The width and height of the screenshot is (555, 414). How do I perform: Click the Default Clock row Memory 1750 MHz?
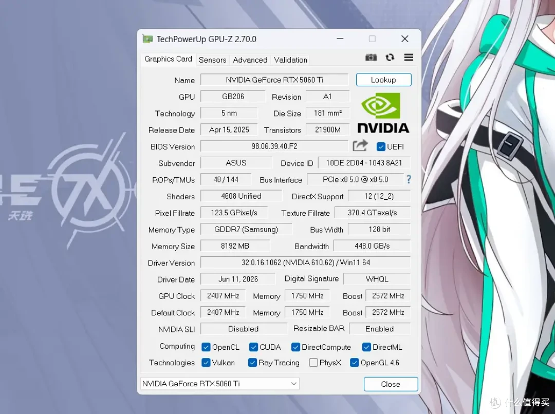click(307, 312)
